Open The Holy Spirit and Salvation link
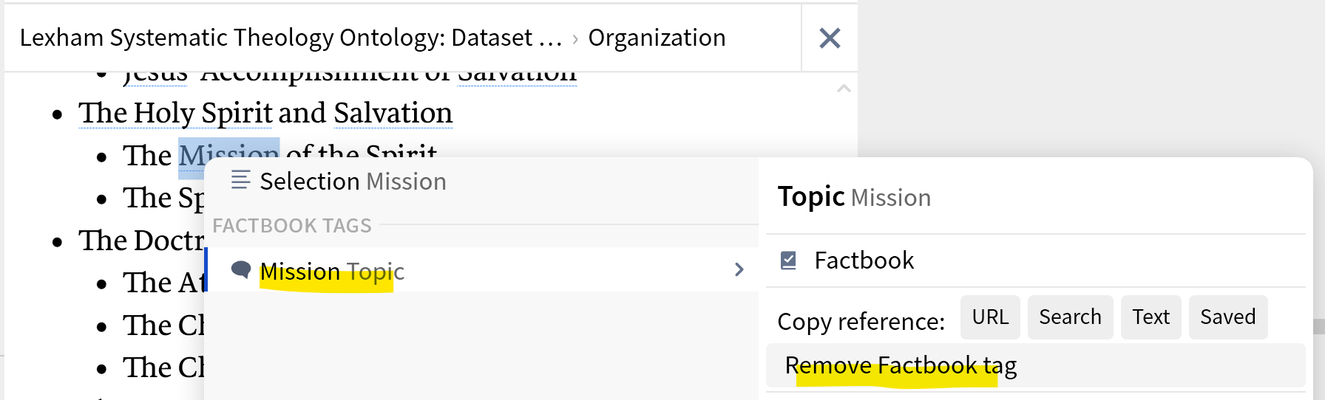This screenshot has width=1325, height=400. [x=265, y=113]
